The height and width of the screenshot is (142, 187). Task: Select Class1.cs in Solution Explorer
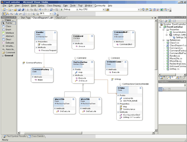point(174,43)
